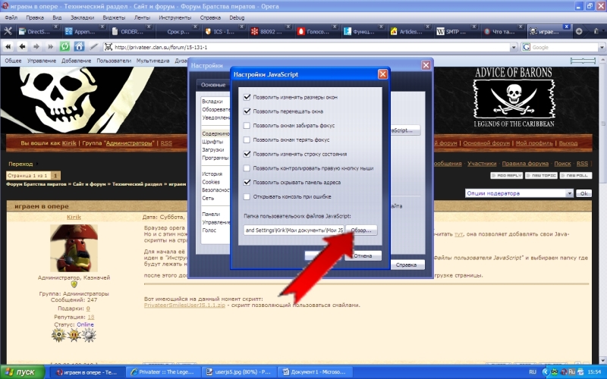This screenshot has height=379, width=607.
Task: Adjust the page zoom slider at top right
Action: [x=583, y=61]
